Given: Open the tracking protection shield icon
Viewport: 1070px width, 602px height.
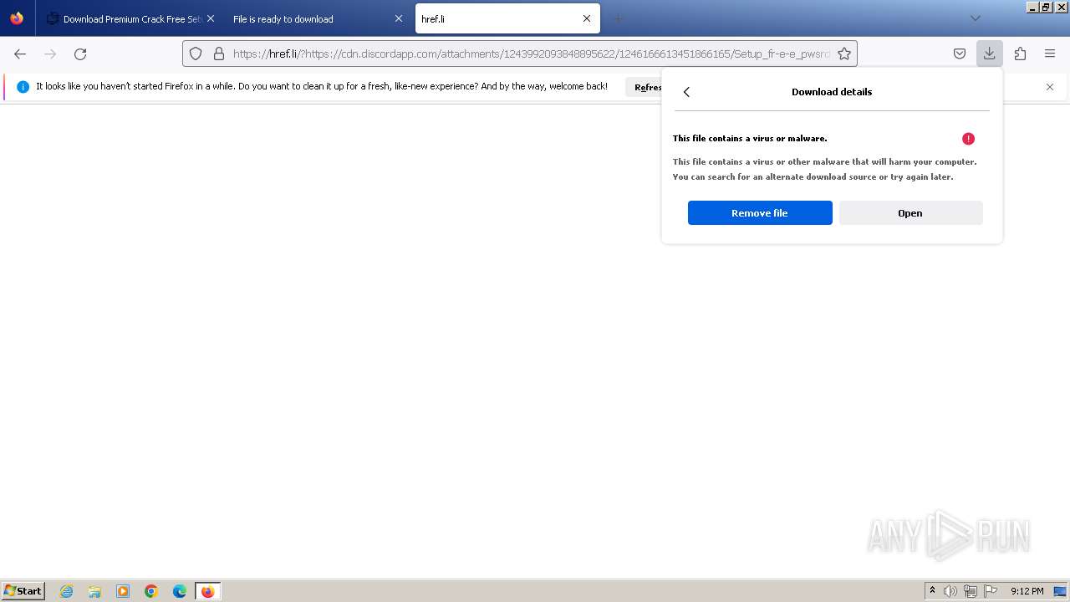Looking at the screenshot, I should [x=196, y=54].
